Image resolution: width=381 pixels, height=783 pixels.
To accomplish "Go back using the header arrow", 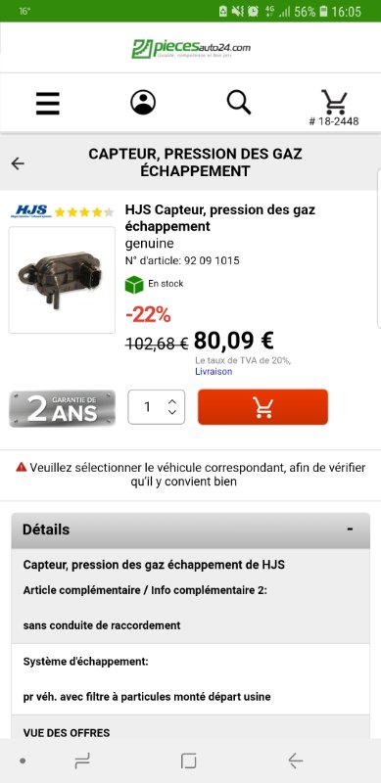I will pos(18,163).
